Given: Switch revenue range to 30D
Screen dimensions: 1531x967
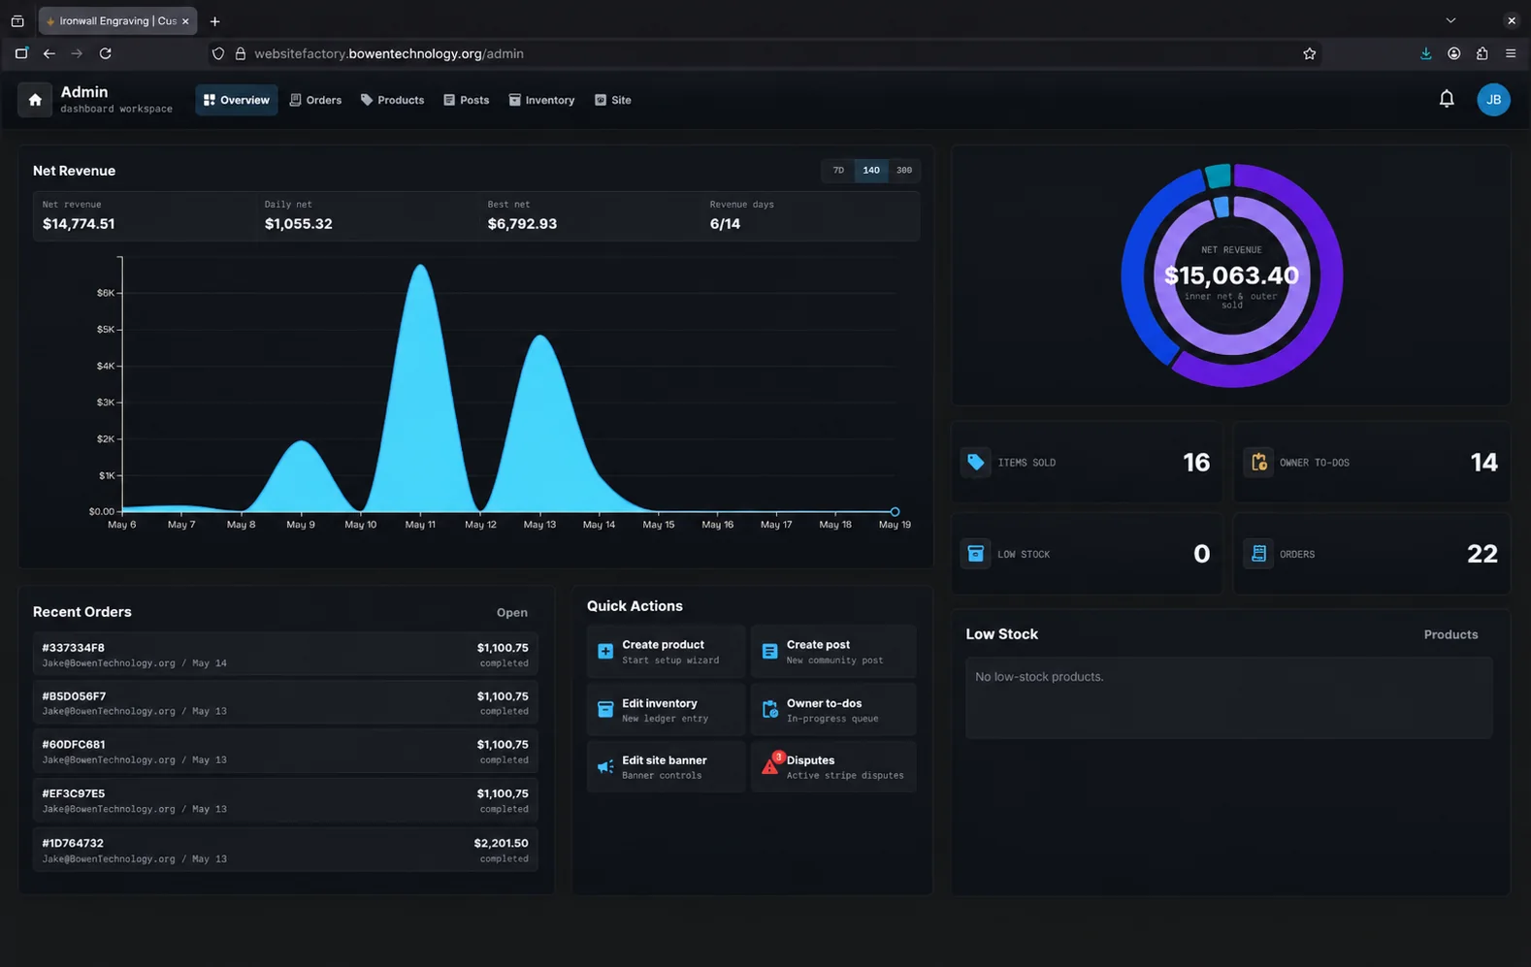Looking at the screenshot, I should [x=903, y=170].
